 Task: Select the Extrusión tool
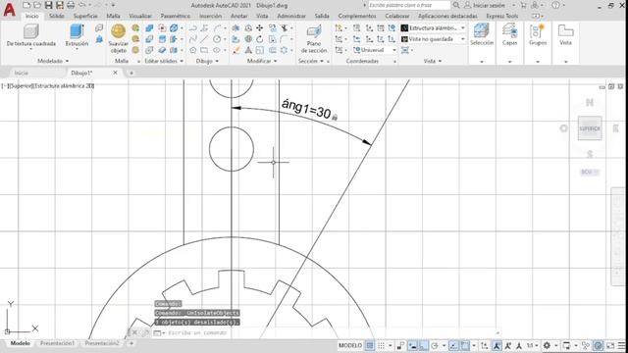77,35
